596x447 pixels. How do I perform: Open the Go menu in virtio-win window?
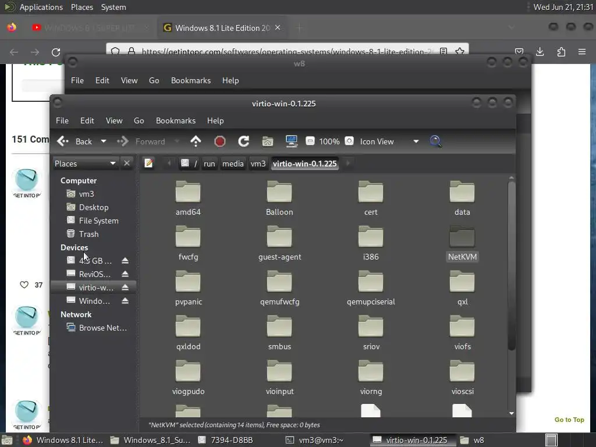pos(139,120)
